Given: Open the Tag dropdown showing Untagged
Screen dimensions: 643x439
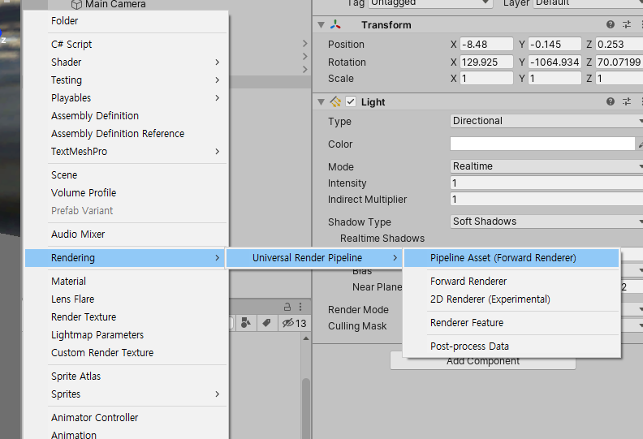Looking at the screenshot, I should [430, 3].
